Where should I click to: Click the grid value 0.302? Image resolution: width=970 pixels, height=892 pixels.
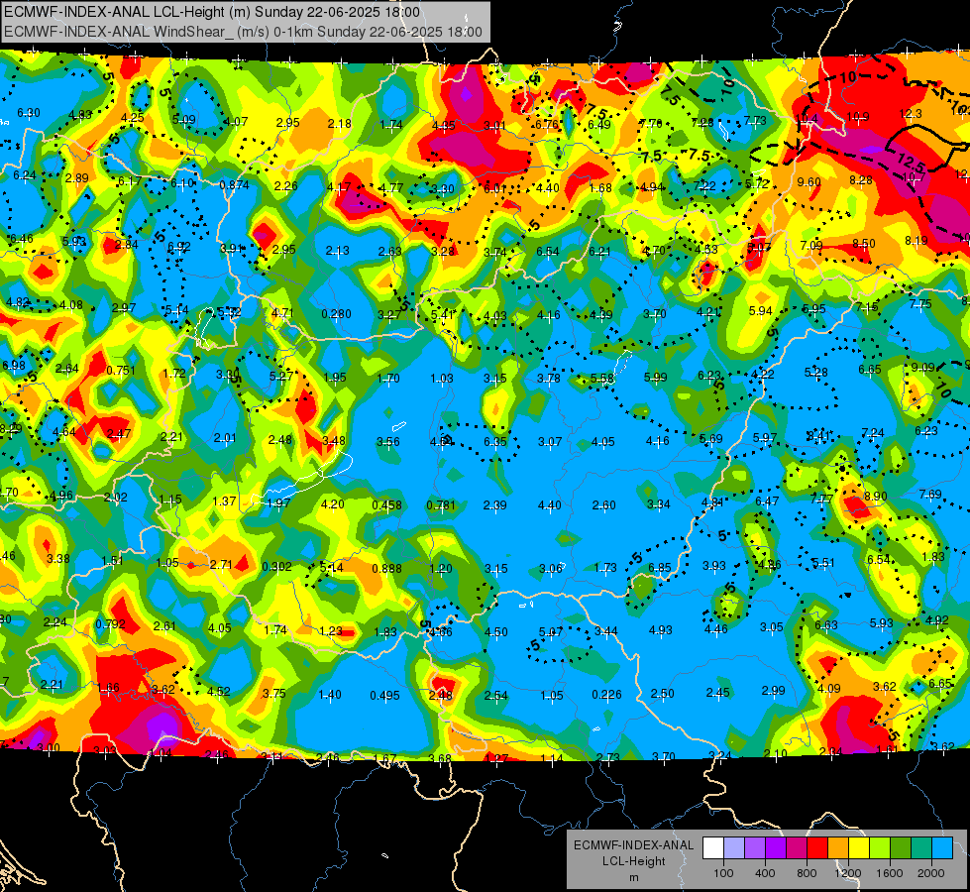point(276,566)
